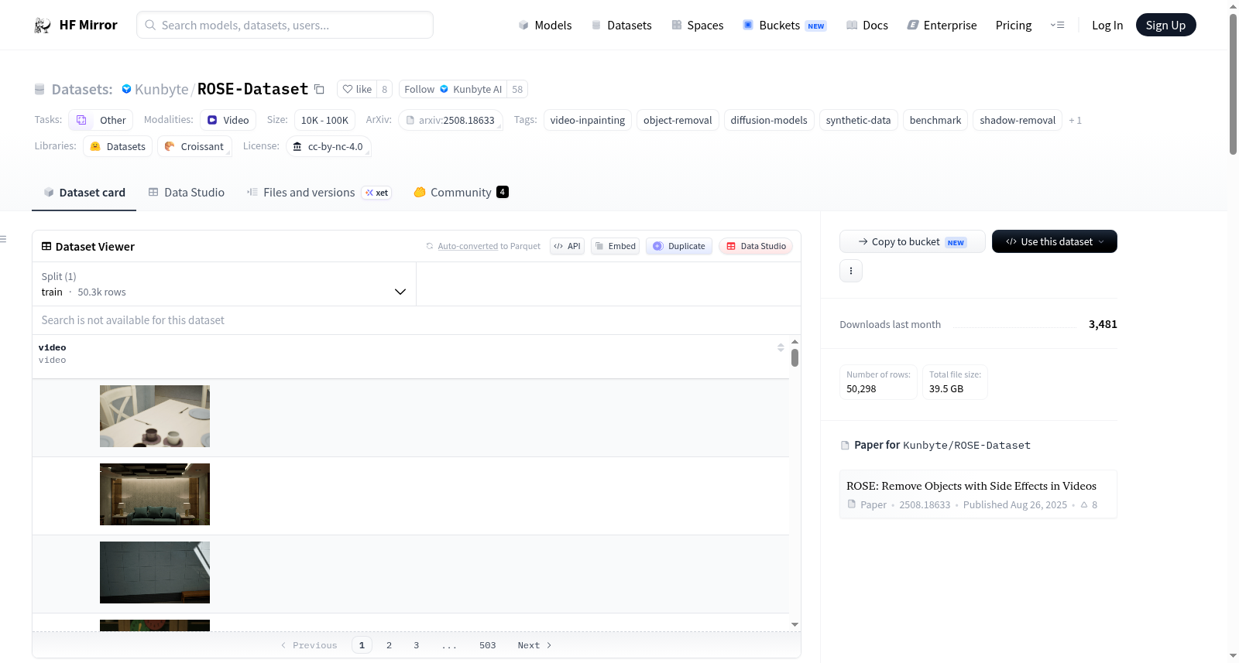Click the page scrollbar thumb
1239x663 pixels.
1233,84
